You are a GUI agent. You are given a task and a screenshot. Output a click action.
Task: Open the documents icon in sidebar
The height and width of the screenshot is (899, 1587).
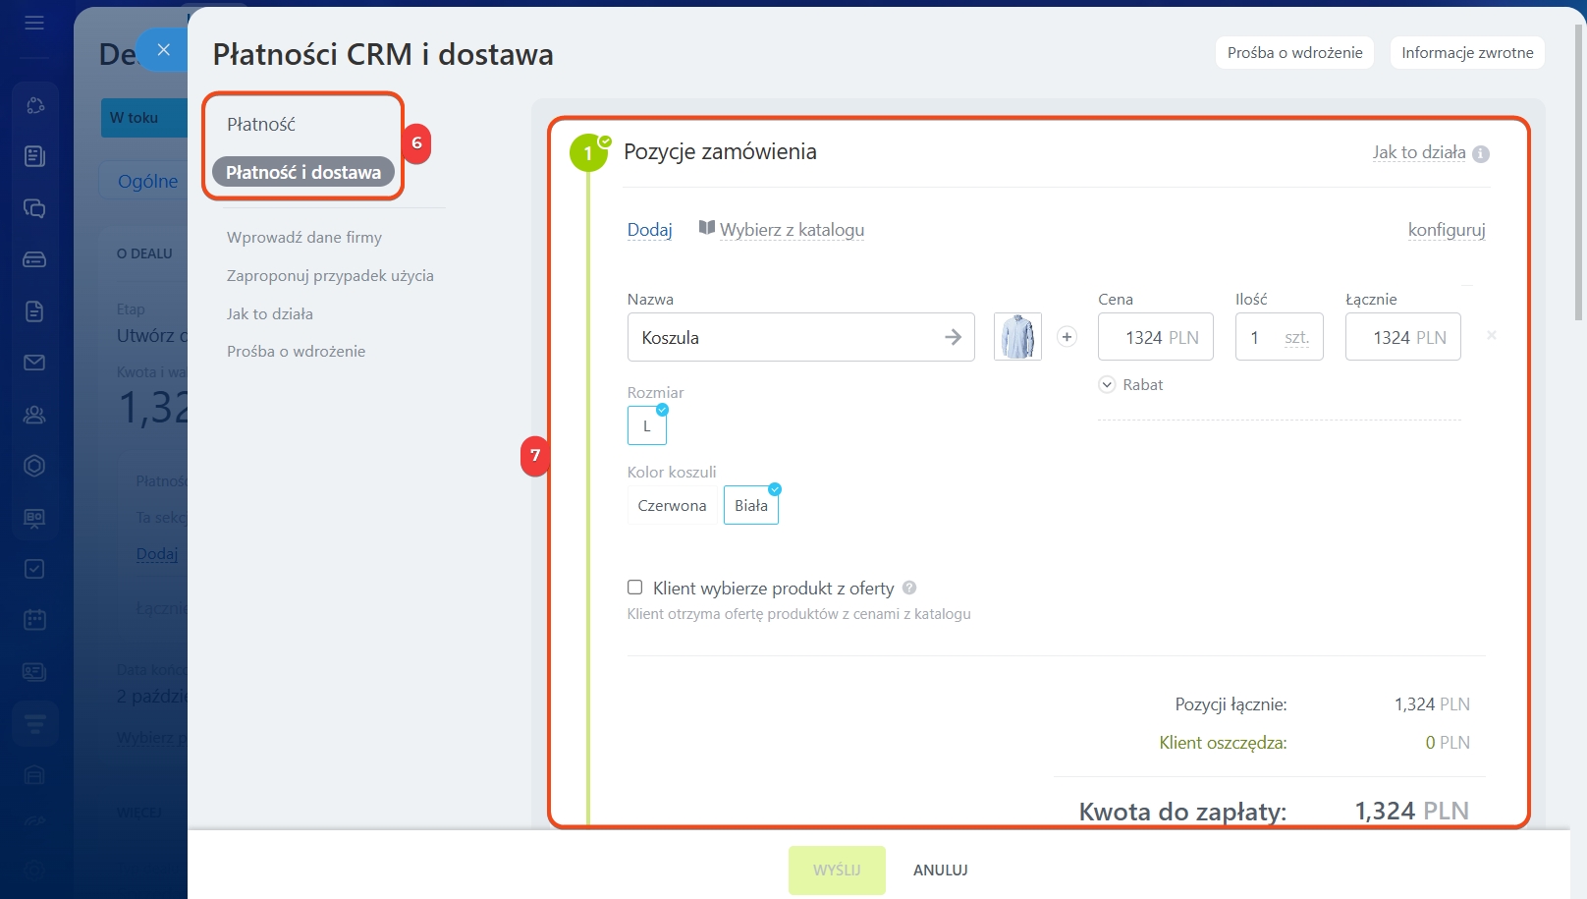[34, 311]
